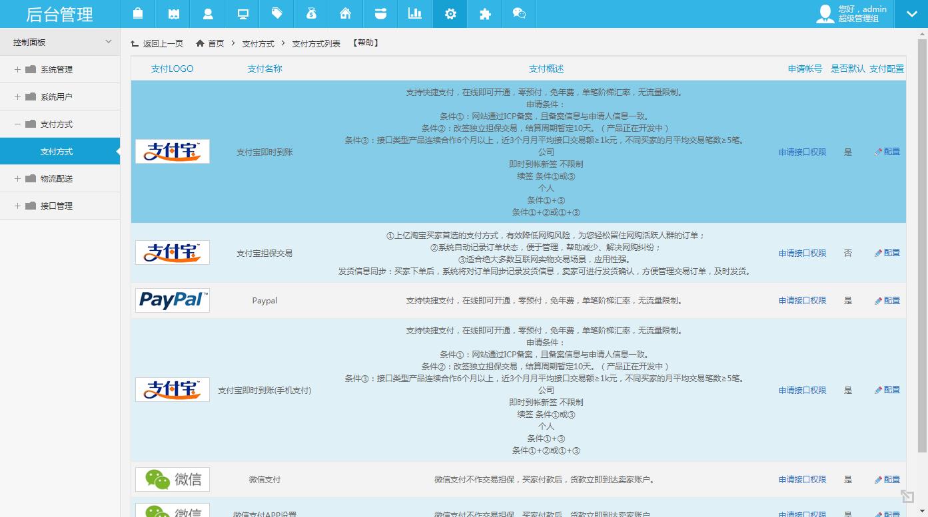Click the 支付配置 column header

[x=887, y=69]
